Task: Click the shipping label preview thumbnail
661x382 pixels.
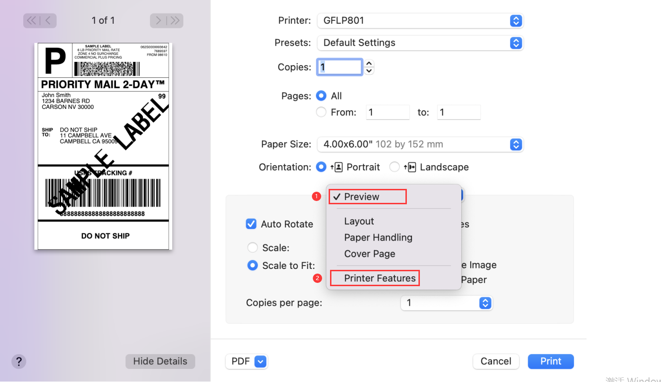Action: coord(103,146)
